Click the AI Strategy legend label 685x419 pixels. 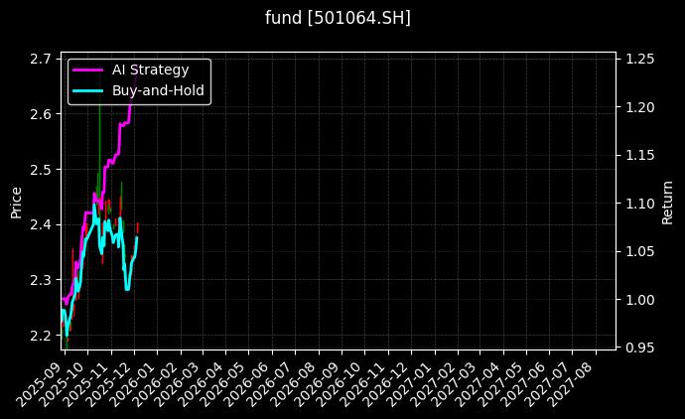[x=150, y=70]
